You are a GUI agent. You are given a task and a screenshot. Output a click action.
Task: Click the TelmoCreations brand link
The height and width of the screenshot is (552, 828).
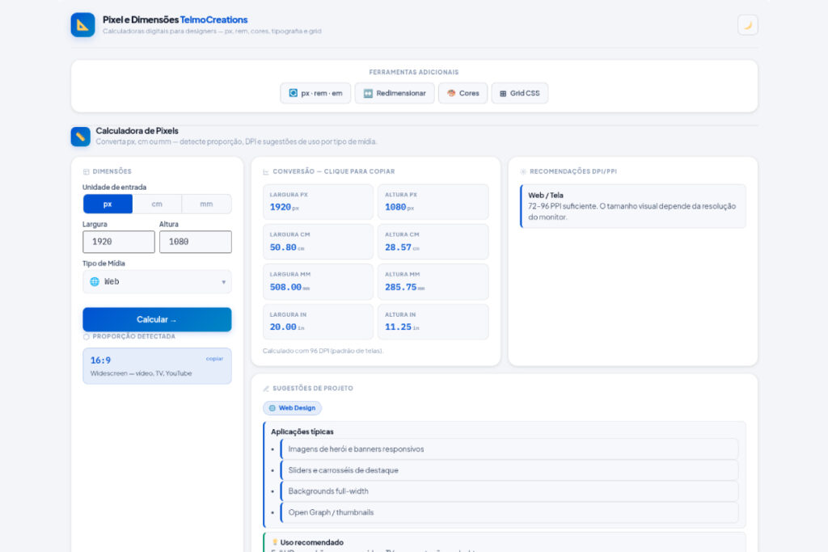(213, 19)
